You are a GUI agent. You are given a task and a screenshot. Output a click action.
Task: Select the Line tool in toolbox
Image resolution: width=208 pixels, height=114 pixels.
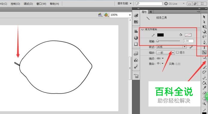pos(204,52)
